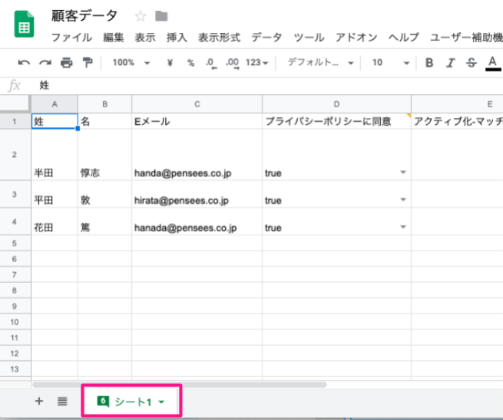Click the move to folder icon
Image resolution: width=503 pixels, height=420 pixels.
pyautogui.click(x=161, y=16)
